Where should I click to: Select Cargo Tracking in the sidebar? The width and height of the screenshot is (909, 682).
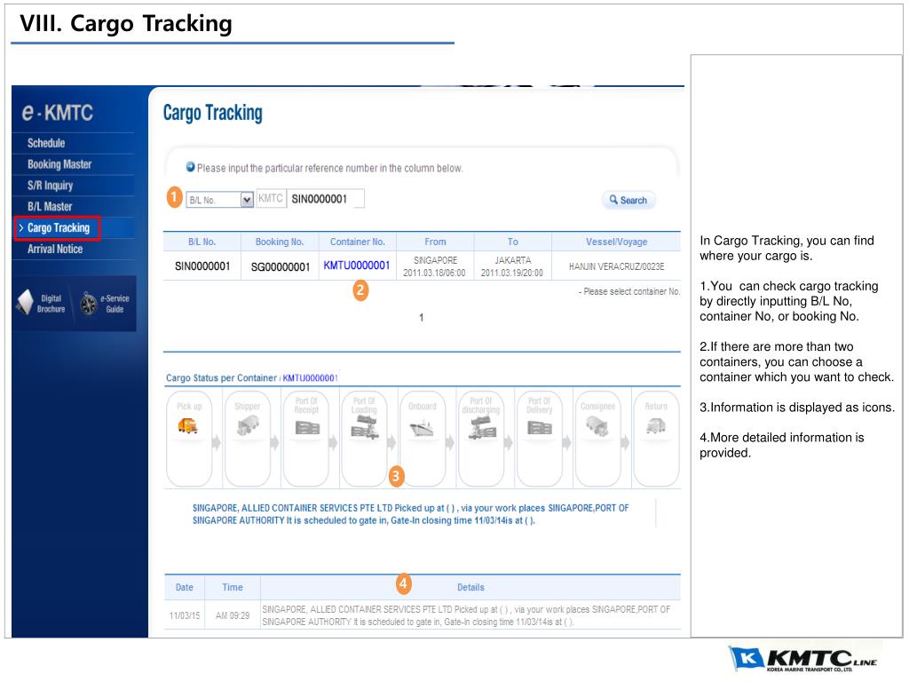click(x=58, y=228)
